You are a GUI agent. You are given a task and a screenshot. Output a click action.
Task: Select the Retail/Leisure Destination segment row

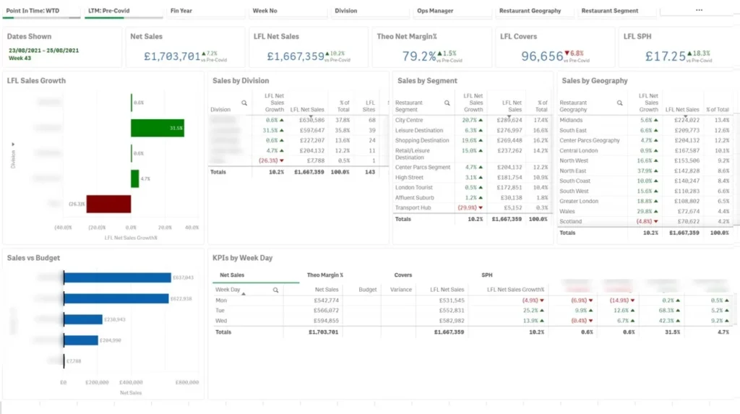point(471,154)
